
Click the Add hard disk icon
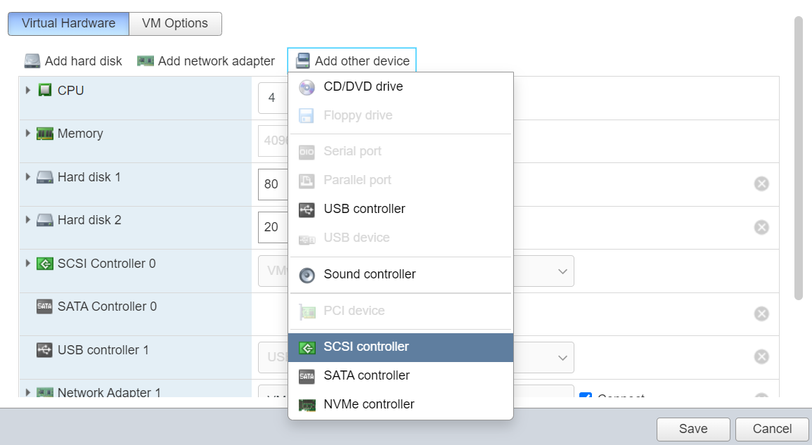coord(32,61)
